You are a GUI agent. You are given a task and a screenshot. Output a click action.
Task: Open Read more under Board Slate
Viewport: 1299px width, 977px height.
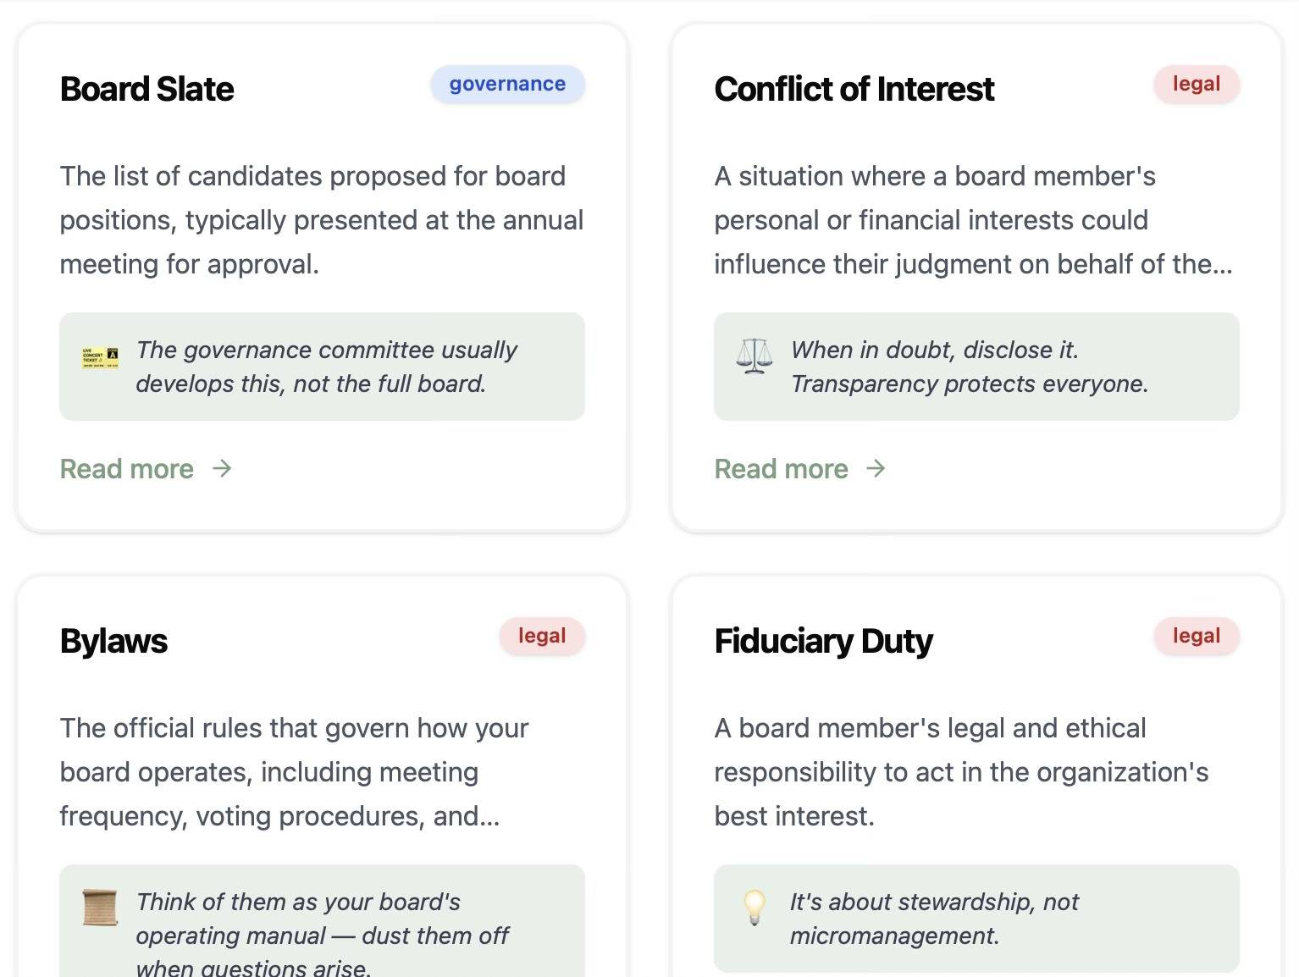pyautogui.click(x=127, y=469)
